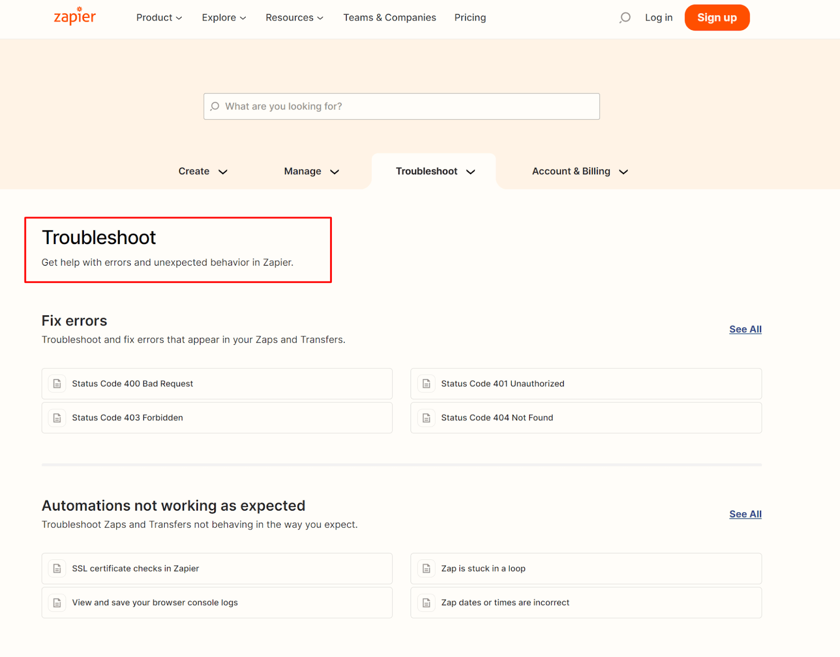Click document icon beside Status Code 401

click(426, 384)
